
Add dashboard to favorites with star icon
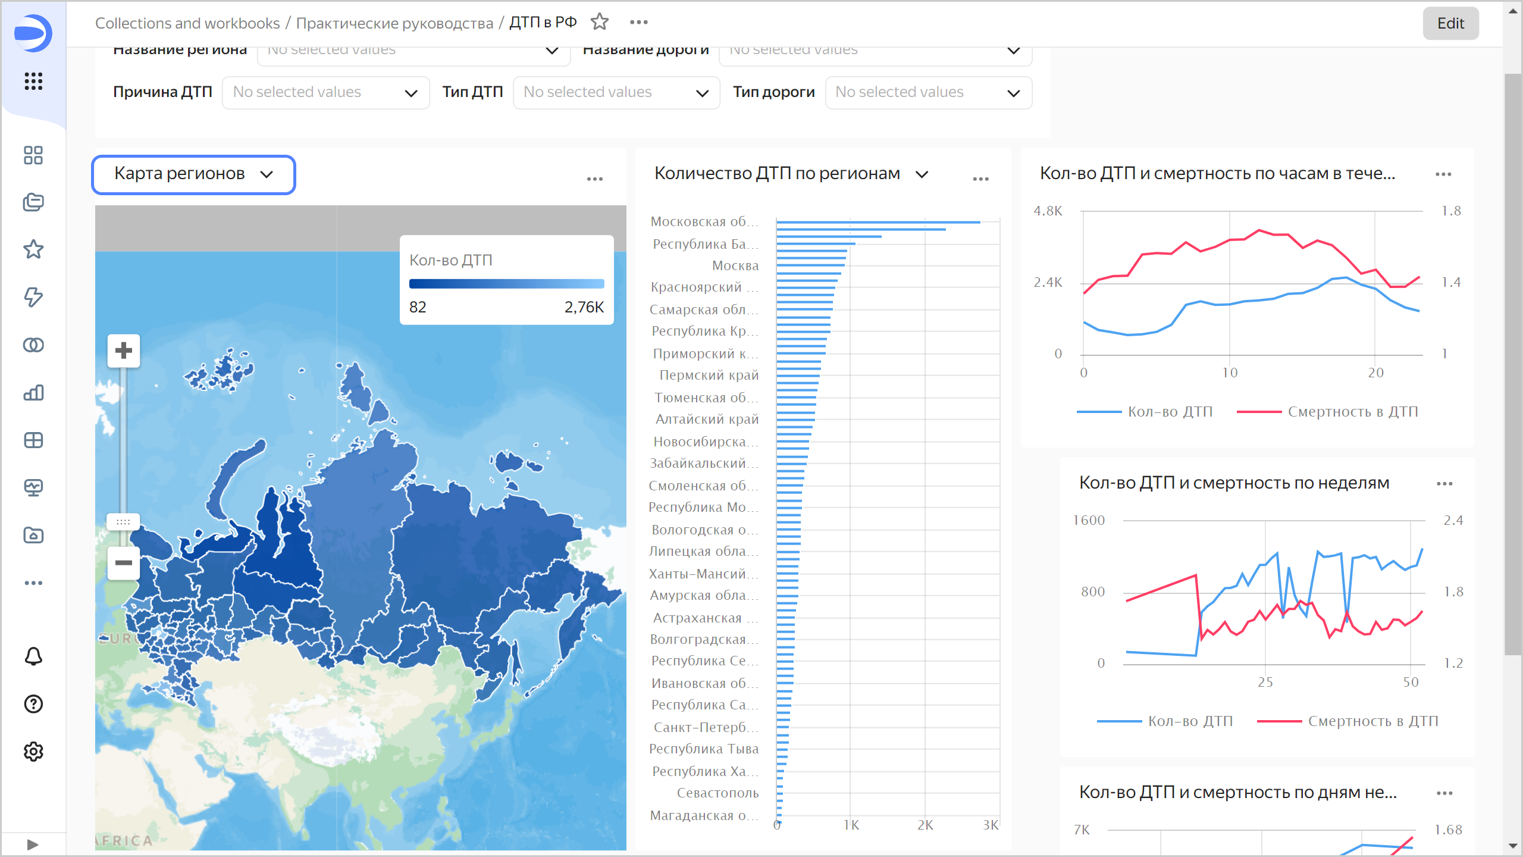click(599, 22)
